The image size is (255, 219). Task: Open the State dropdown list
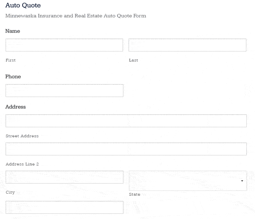(x=188, y=181)
